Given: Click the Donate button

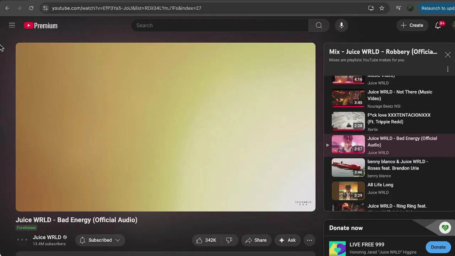Looking at the screenshot, I should point(438,247).
